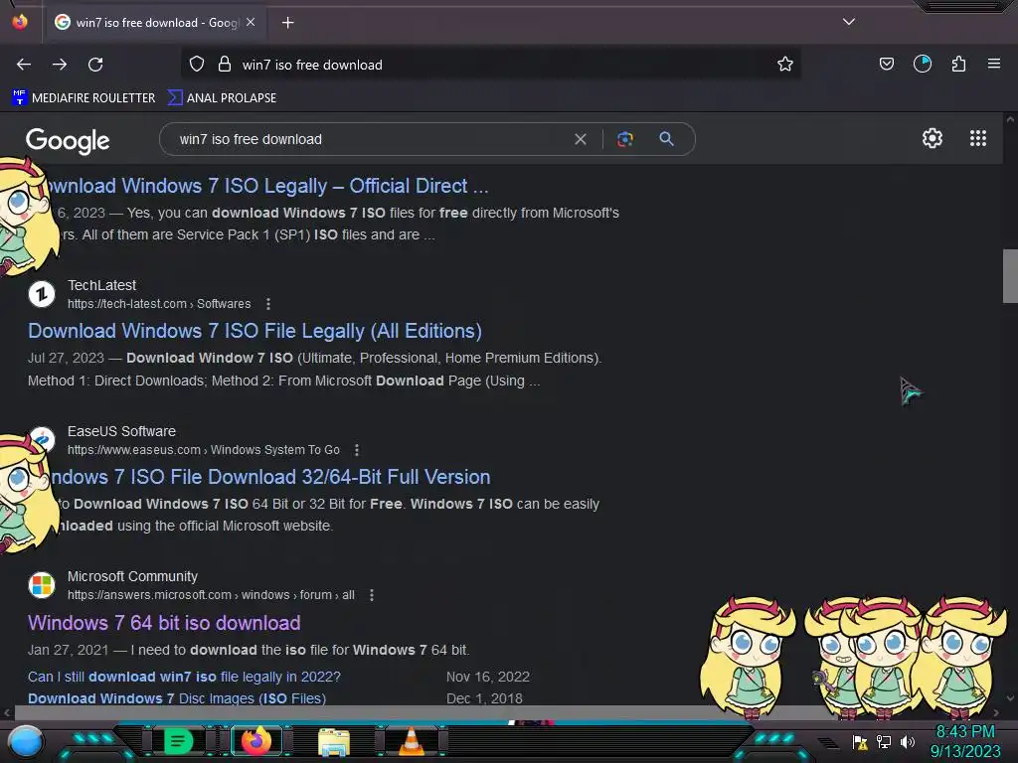Open Google quick settings gear

click(x=933, y=138)
